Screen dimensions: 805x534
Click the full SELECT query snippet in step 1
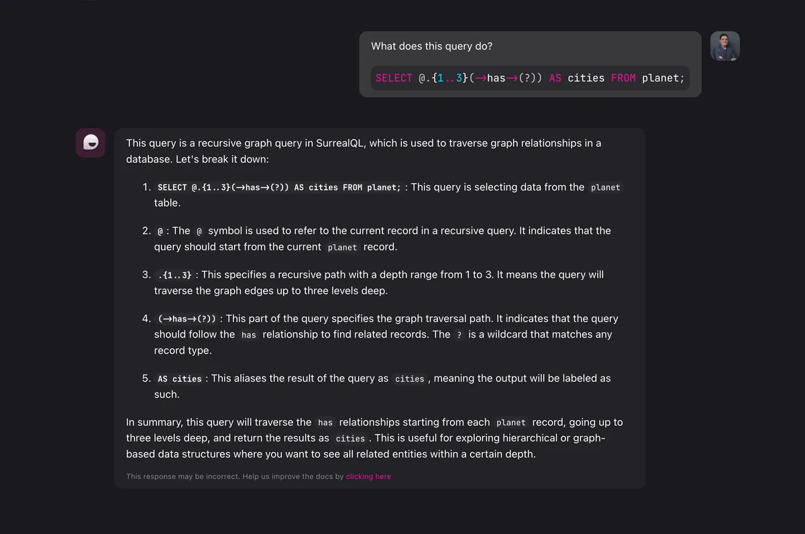[x=279, y=188]
